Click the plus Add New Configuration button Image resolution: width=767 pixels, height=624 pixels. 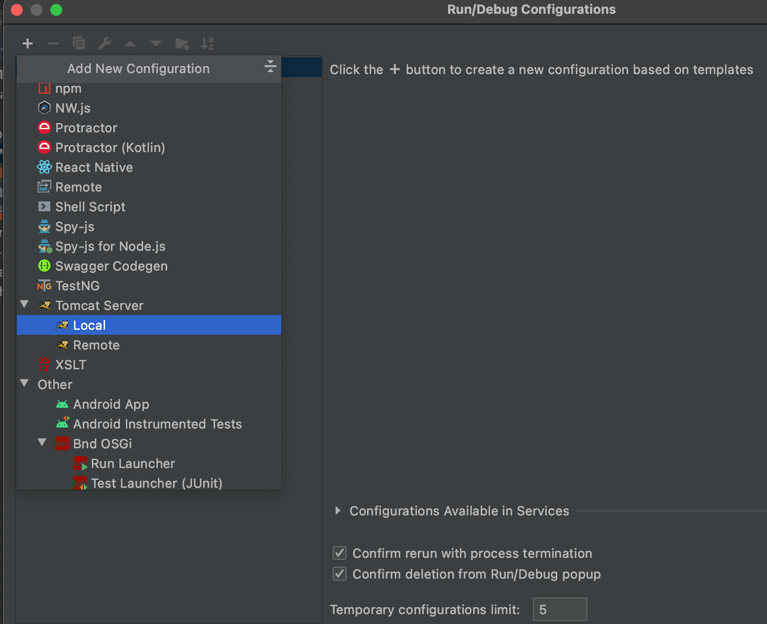coord(28,43)
